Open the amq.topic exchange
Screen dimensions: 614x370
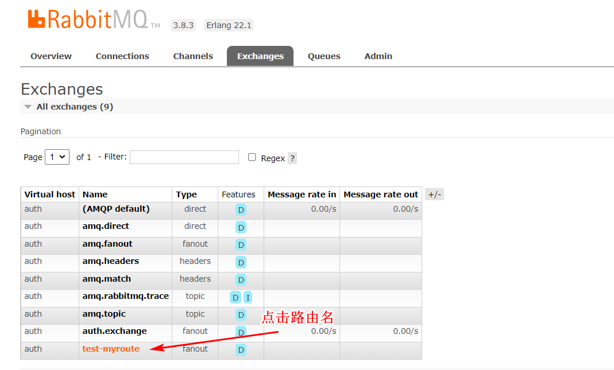point(104,314)
